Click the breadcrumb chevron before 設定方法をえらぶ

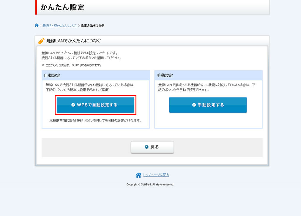[x=79, y=26]
